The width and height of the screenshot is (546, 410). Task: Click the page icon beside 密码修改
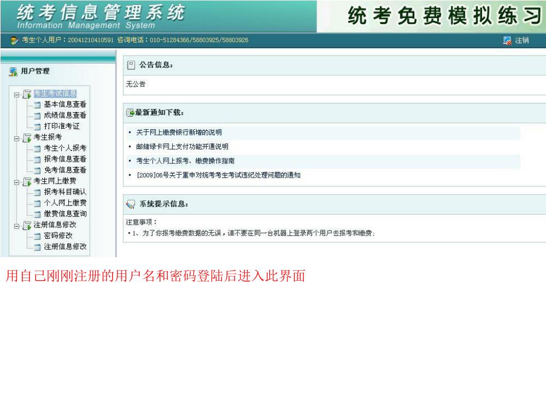(x=37, y=236)
